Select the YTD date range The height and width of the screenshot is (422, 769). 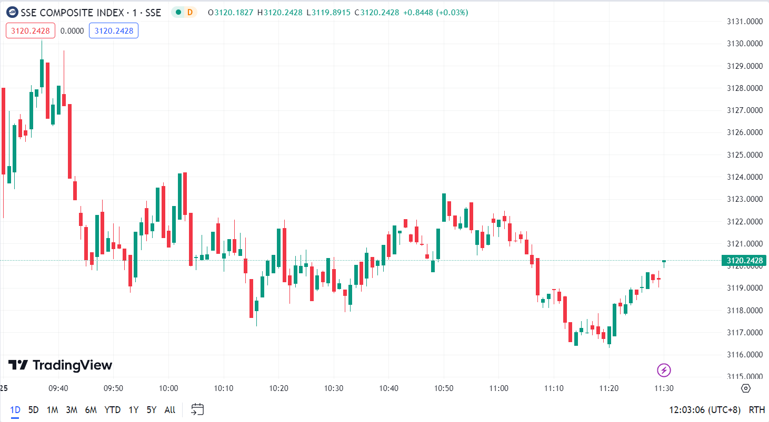(x=112, y=410)
